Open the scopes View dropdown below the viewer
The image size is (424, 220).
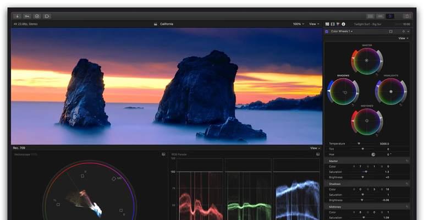[315, 148]
